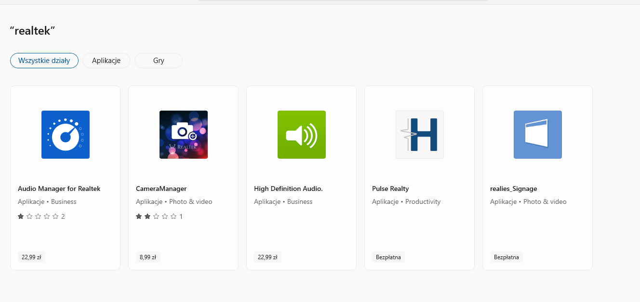
Task: Click 'Aplikacje • Productivity' under Pulse Realty
Action: coord(406,201)
